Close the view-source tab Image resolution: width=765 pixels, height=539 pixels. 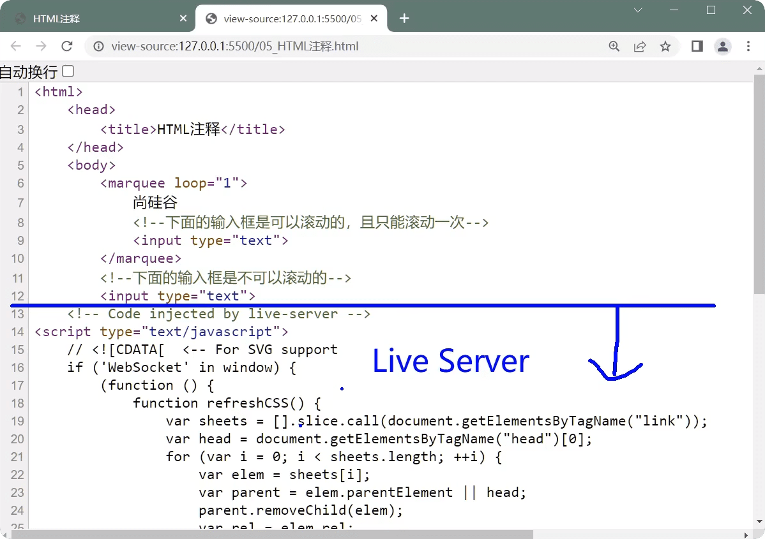[374, 18]
